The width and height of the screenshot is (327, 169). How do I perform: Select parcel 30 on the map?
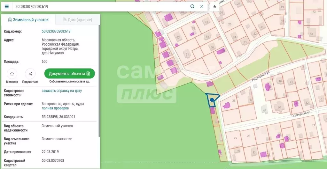coord(279,107)
